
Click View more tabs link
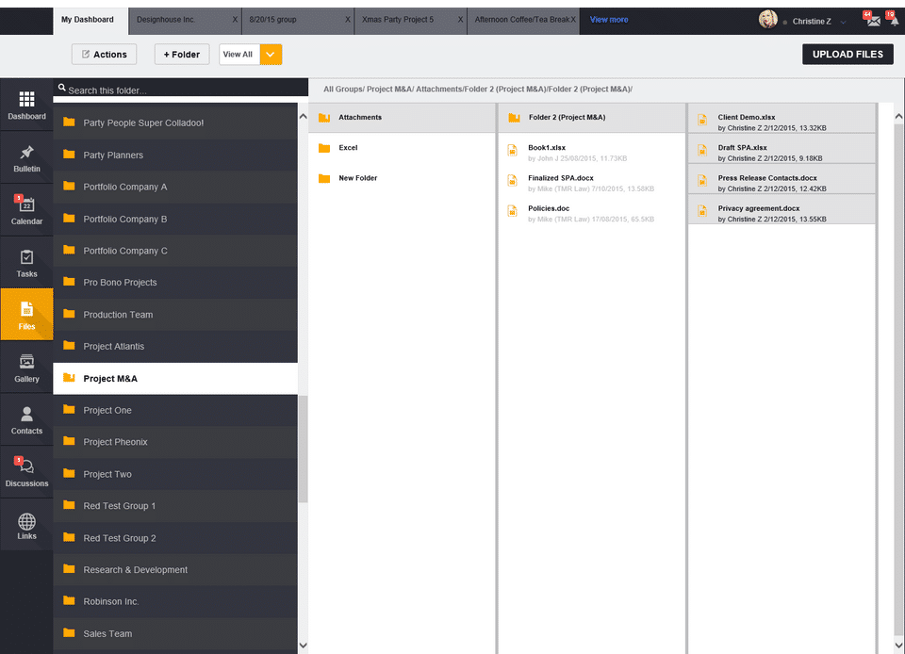coord(608,20)
